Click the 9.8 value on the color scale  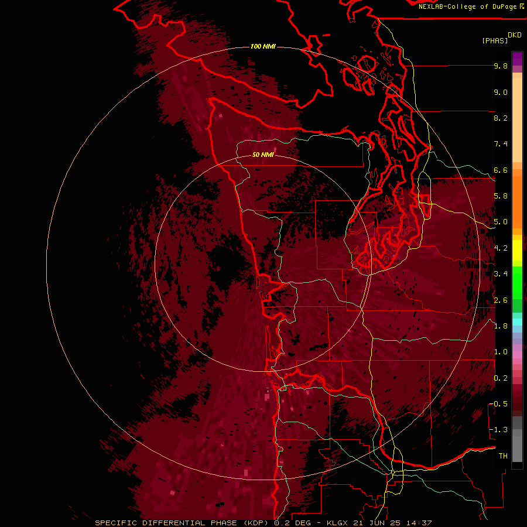point(501,66)
